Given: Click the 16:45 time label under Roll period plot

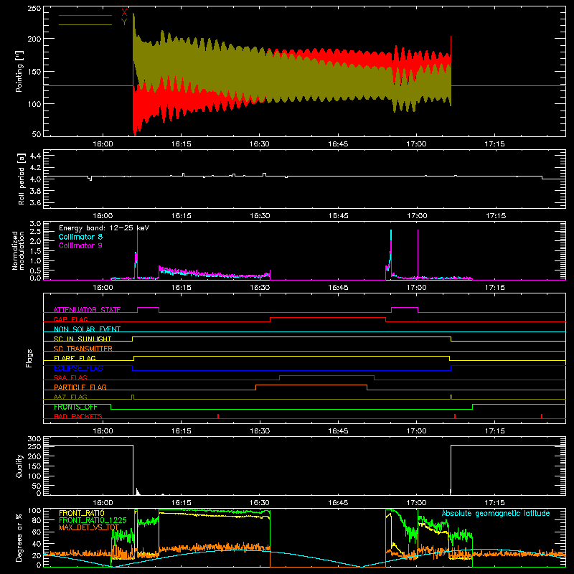Looking at the screenshot, I should pyautogui.click(x=338, y=216).
